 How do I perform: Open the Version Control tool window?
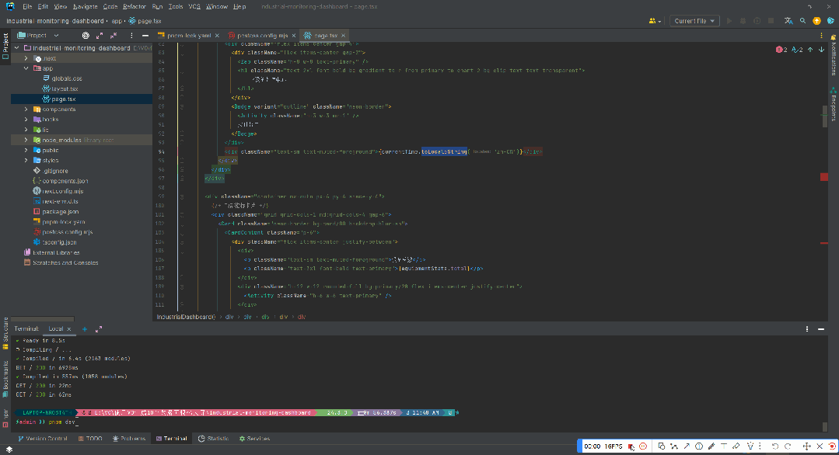click(43, 439)
